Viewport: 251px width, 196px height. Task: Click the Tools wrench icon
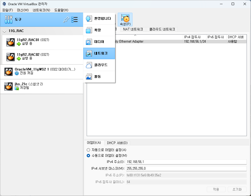pyautogui.click(x=9, y=19)
